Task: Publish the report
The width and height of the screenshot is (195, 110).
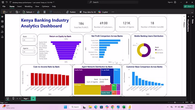Action: pos(71,12)
